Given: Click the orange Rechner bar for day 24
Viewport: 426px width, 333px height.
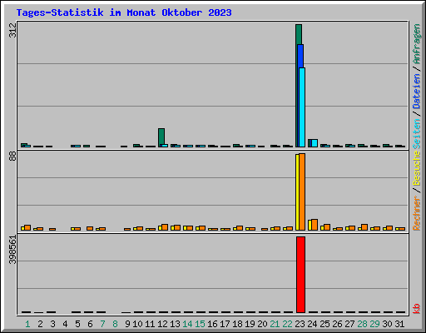Looking at the screenshot, I should coord(315,225).
